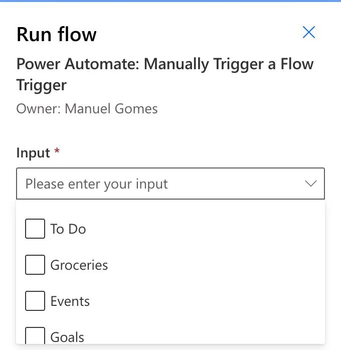
Task: Select the 'Goals' option text
Action: coord(67,337)
